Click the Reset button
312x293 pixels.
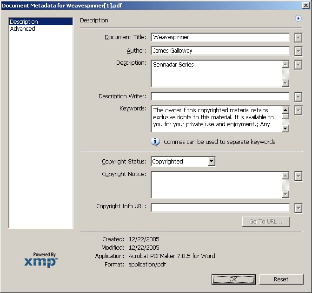tap(281, 279)
